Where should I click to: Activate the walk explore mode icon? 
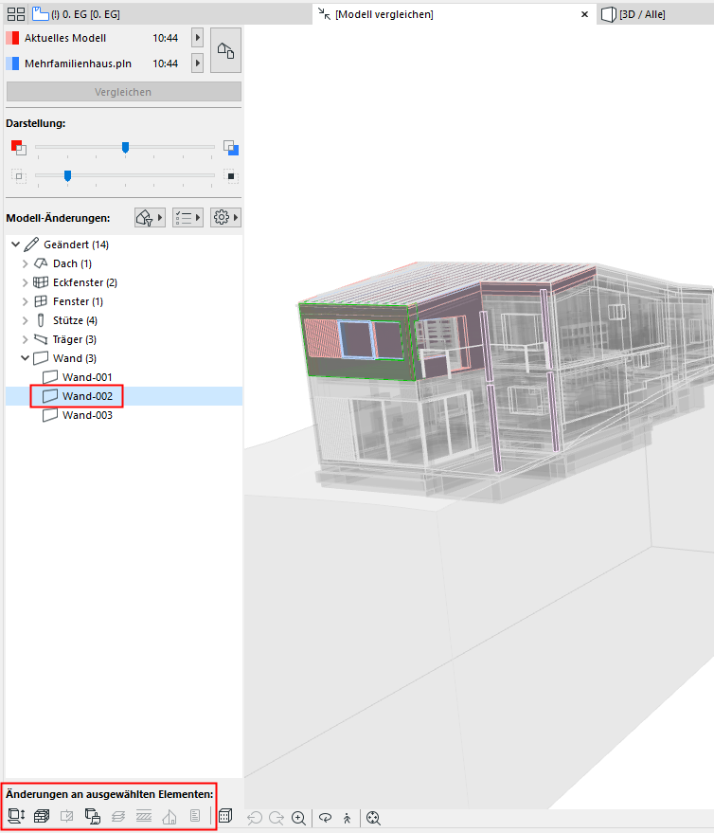348,818
